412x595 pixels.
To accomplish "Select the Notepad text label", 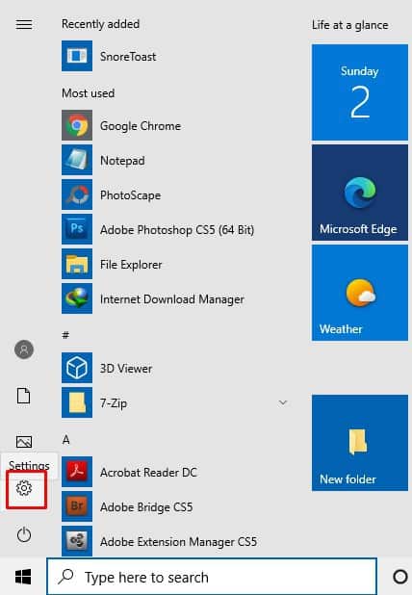I will pos(122,161).
